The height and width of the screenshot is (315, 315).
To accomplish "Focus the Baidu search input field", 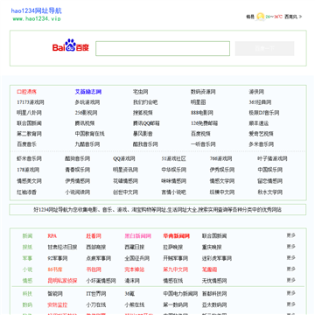I will [x=163, y=48].
